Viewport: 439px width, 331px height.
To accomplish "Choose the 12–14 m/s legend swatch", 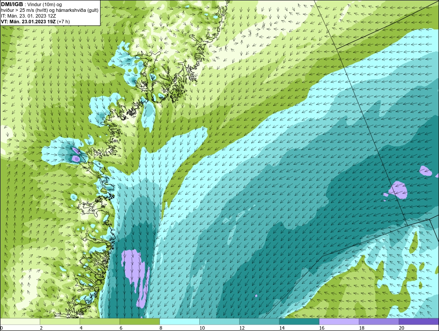I will click(x=259, y=321).
